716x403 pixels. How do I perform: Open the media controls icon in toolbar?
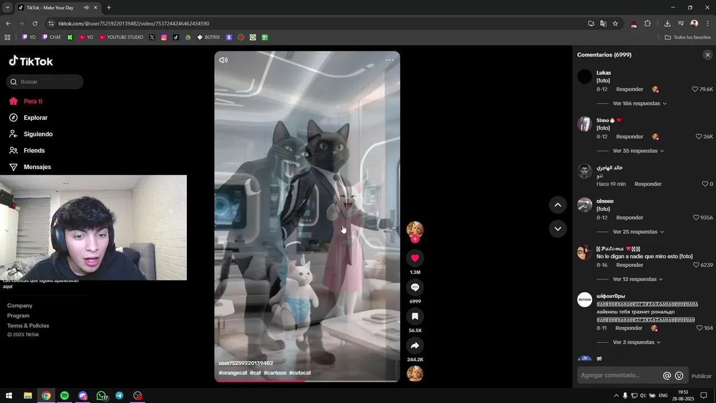(681, 24)
